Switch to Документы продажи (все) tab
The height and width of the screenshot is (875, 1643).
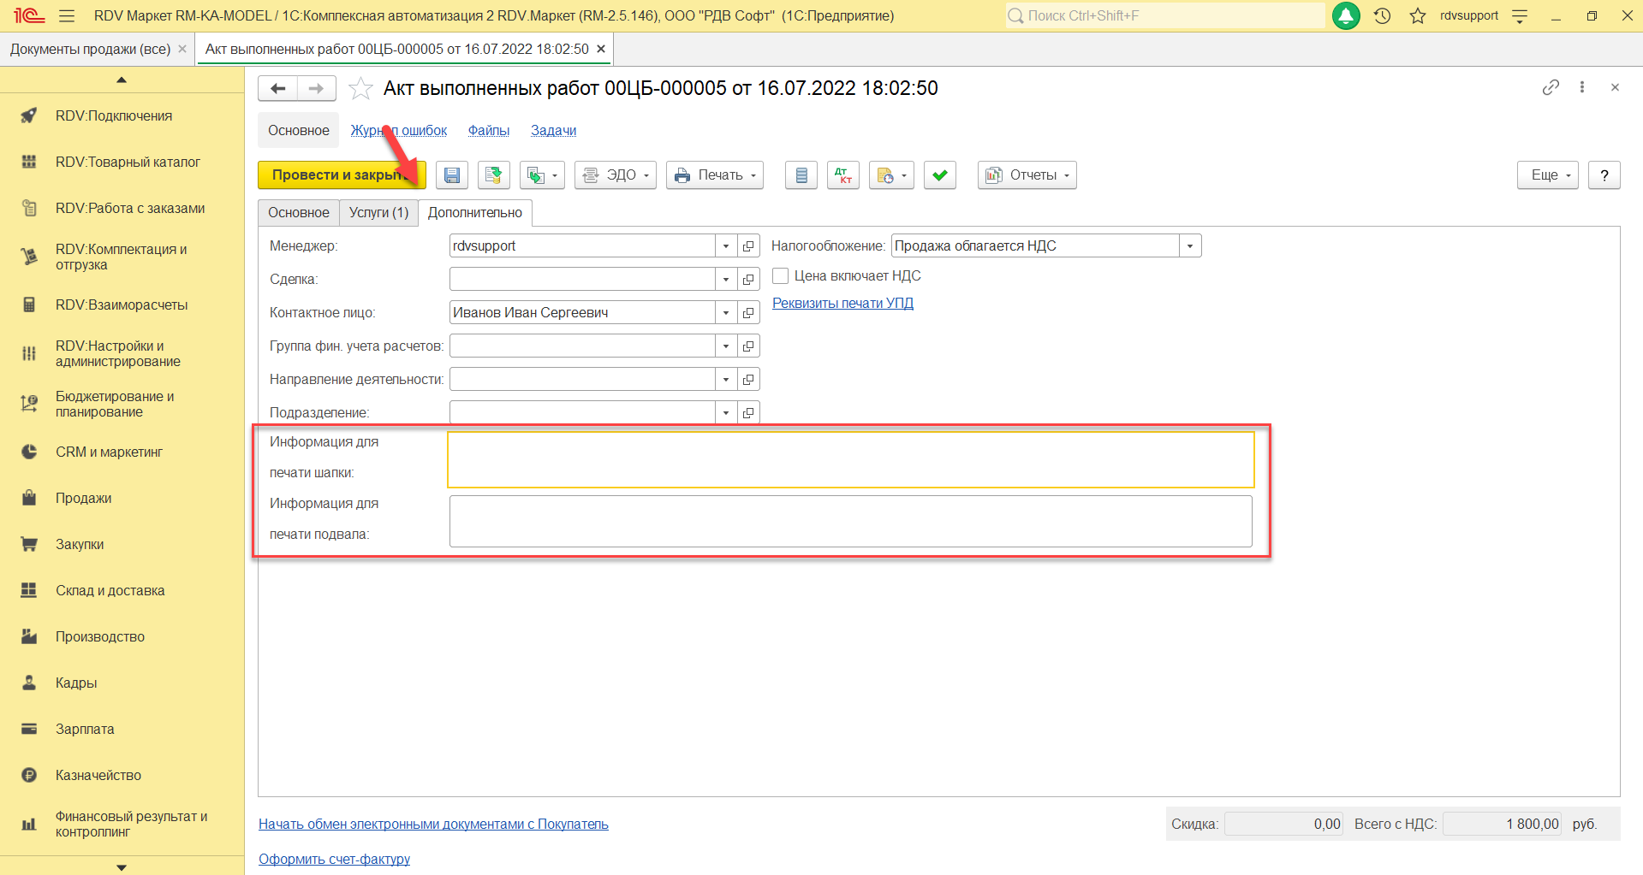91,50
